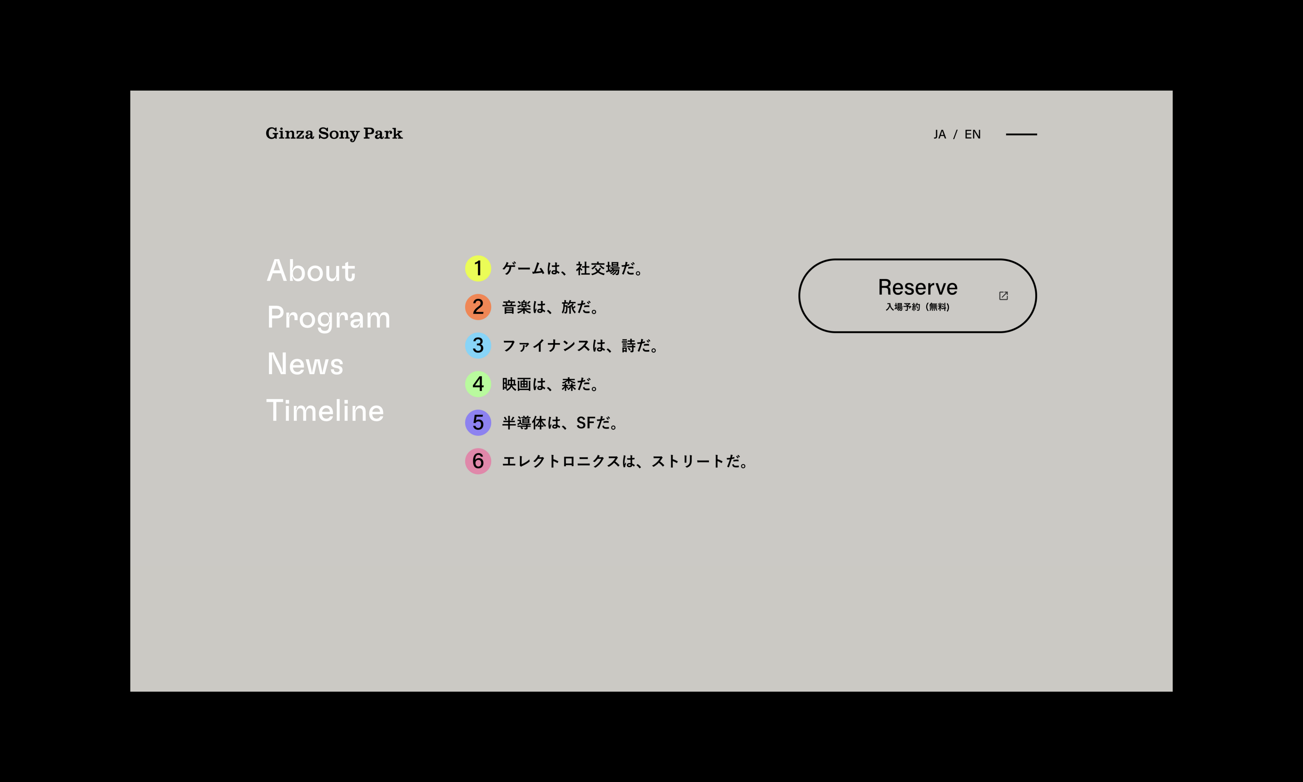The width and height of the screenshot is (1303, 782).
Task: Click the orange number 2 circle
Action: pos(478,307)
